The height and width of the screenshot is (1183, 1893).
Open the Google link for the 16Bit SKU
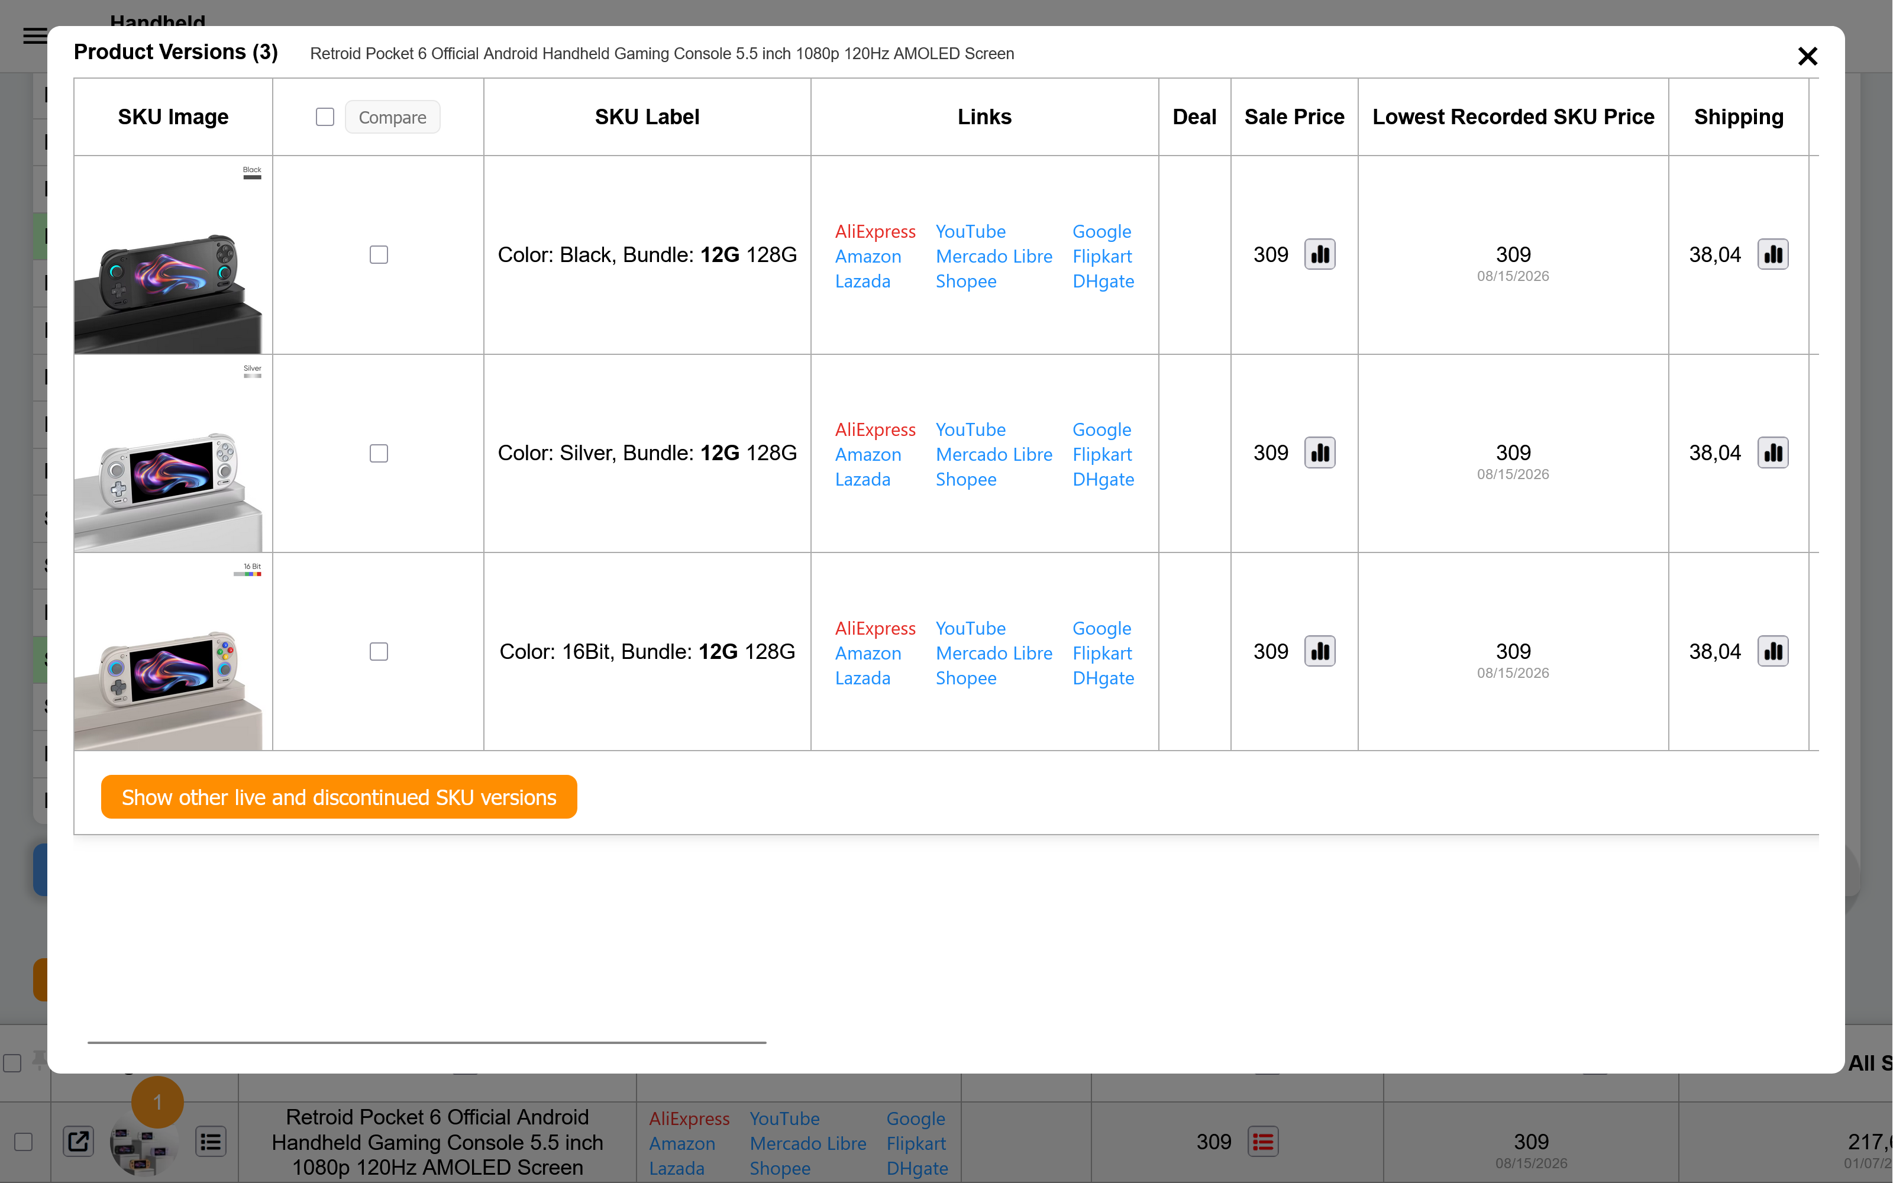tap(1101, 628)
